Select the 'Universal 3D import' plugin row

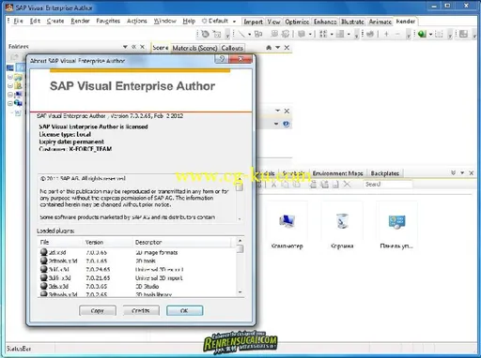(137, 278)
